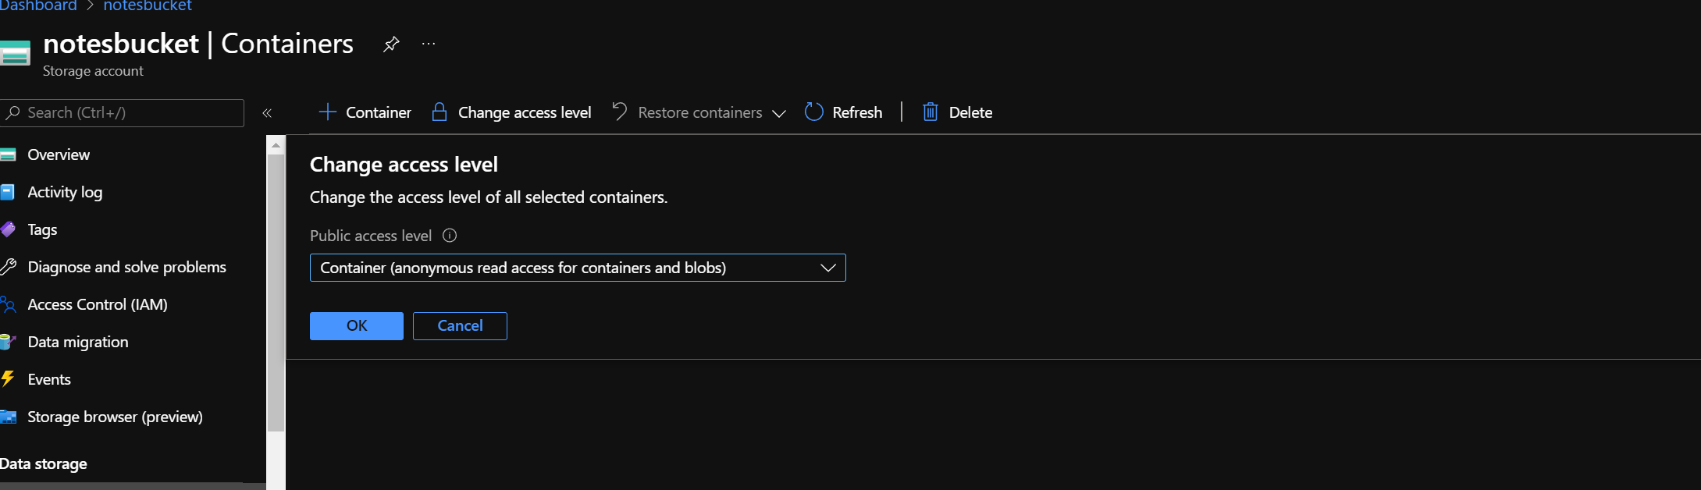Click the Container toolbar label
The height and width of the screenshot is (490, 1701).
click(x=379, y=112)
